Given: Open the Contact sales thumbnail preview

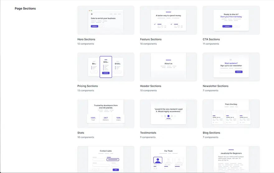Looking at the screenshot, I should pos(106,159).
